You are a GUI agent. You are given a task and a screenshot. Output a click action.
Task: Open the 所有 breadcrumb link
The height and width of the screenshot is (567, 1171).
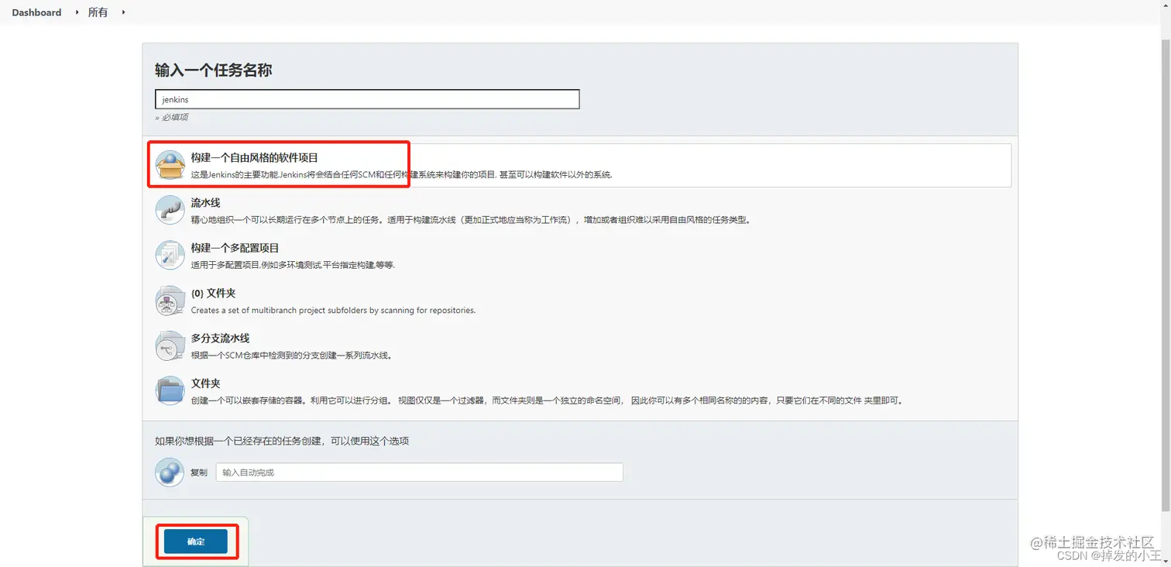click(x=98, y=12)
